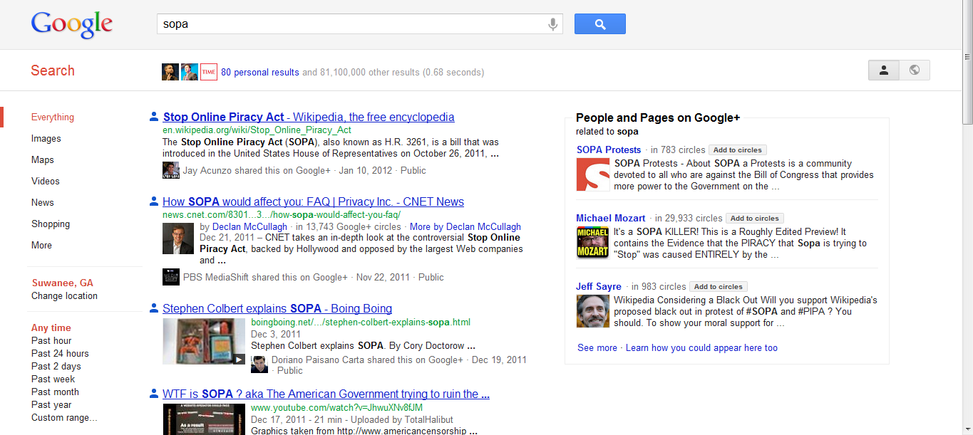
Task: Switch to Shopping results
Action: [x=51, y=224]
